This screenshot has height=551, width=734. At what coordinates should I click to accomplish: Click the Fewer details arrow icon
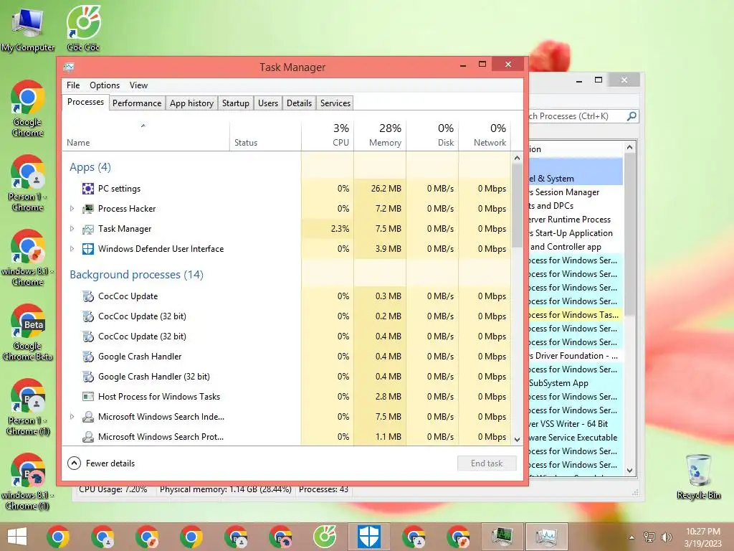coord(74,463)
